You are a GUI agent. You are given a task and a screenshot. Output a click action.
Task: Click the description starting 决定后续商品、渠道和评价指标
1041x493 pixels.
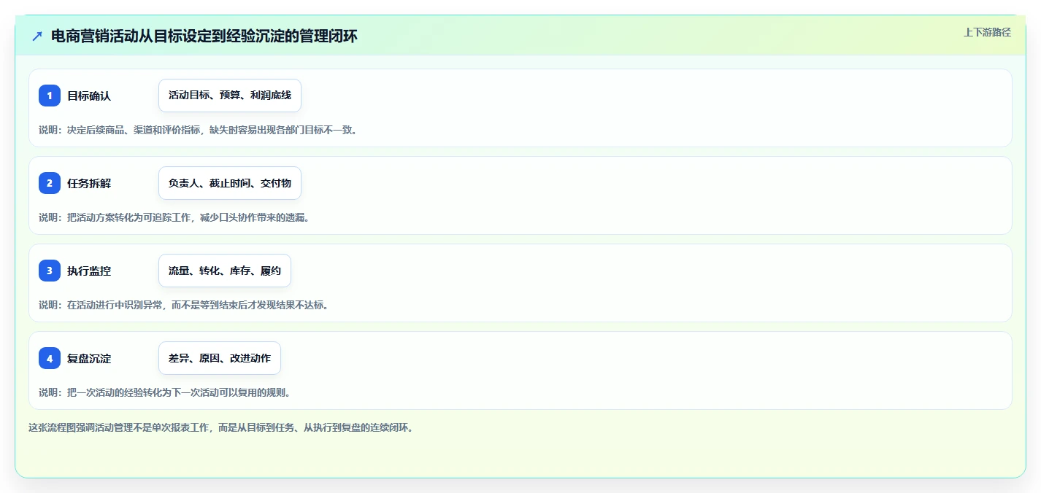tap(198, 130)
